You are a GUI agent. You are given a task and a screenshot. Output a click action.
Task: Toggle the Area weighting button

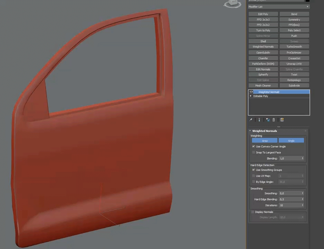coord(265,141)
